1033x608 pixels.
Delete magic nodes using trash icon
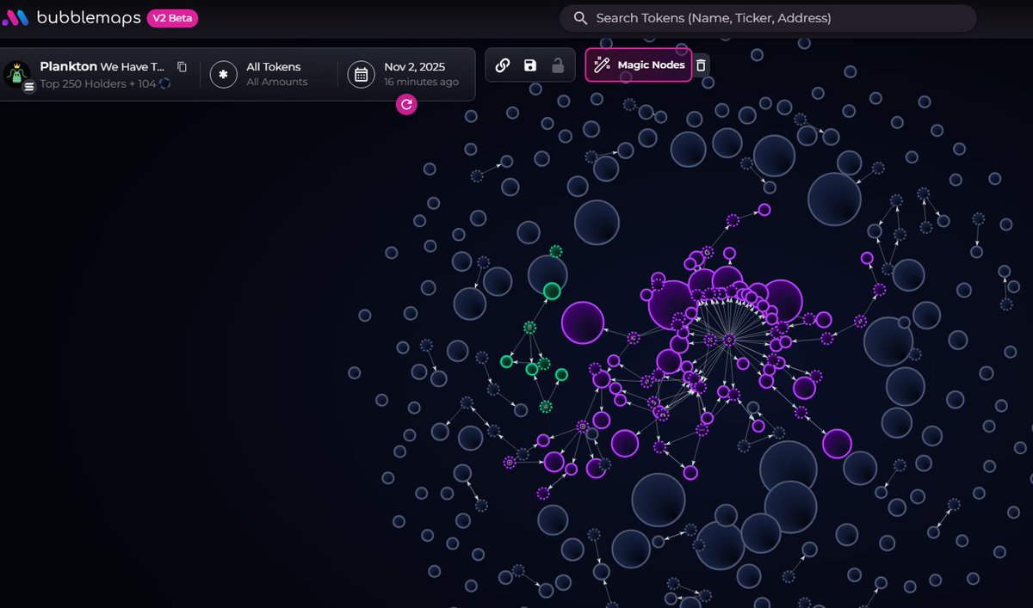(x=701, y=65)
